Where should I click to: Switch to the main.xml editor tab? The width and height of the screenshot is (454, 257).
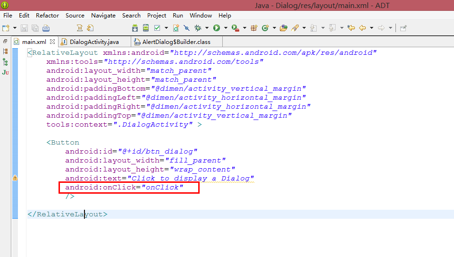[x=34, y=42]
